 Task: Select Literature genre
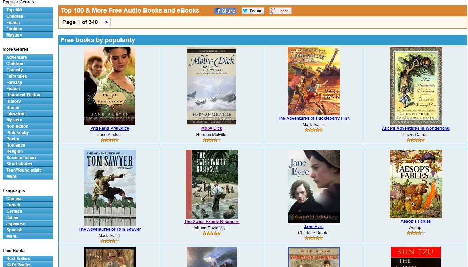point(28,114)
